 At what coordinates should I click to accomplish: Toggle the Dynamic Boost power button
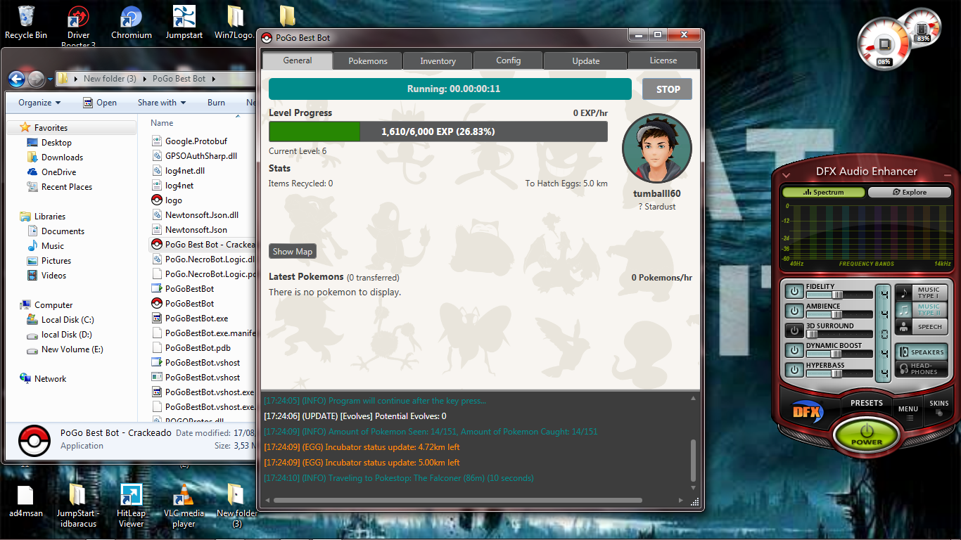point(794,350)
